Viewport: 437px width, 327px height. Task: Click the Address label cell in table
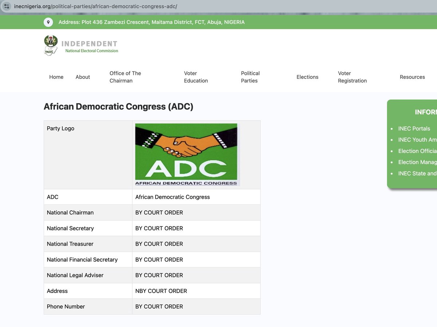tap(88, 291)
